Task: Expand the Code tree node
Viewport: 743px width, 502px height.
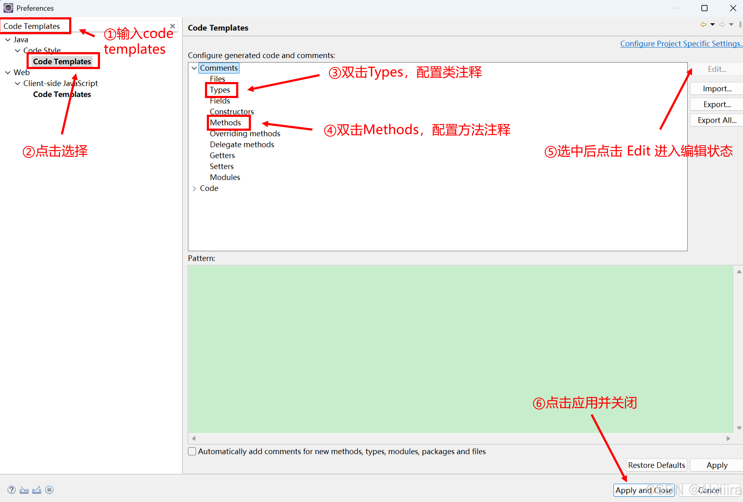Action: click(x=194, y=188)
